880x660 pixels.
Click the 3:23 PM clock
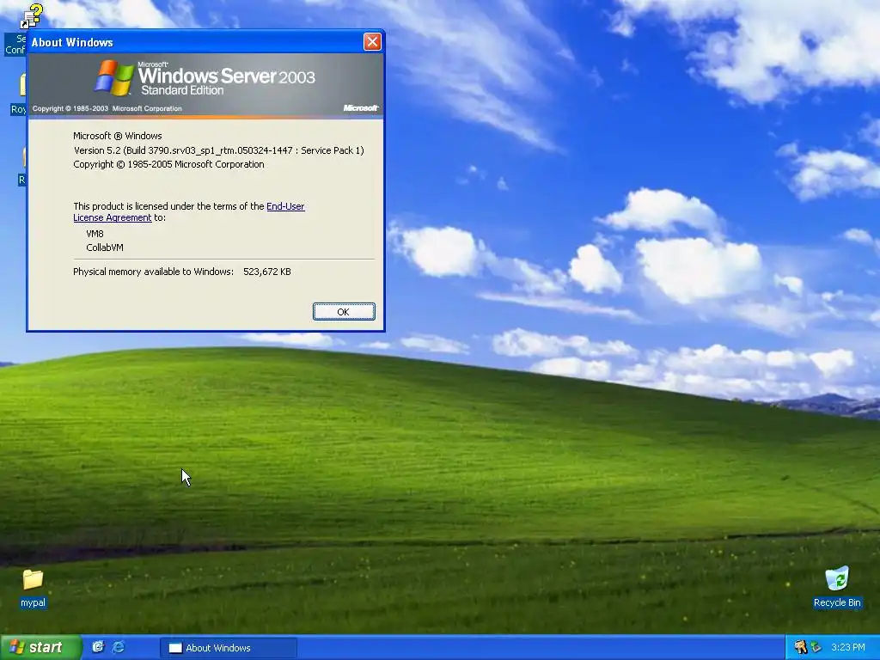[x=848, y=647]
